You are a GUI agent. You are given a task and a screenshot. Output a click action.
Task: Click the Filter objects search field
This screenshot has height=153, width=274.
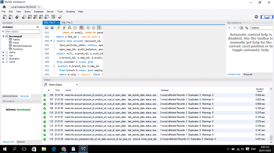click(x=23, y=32)
